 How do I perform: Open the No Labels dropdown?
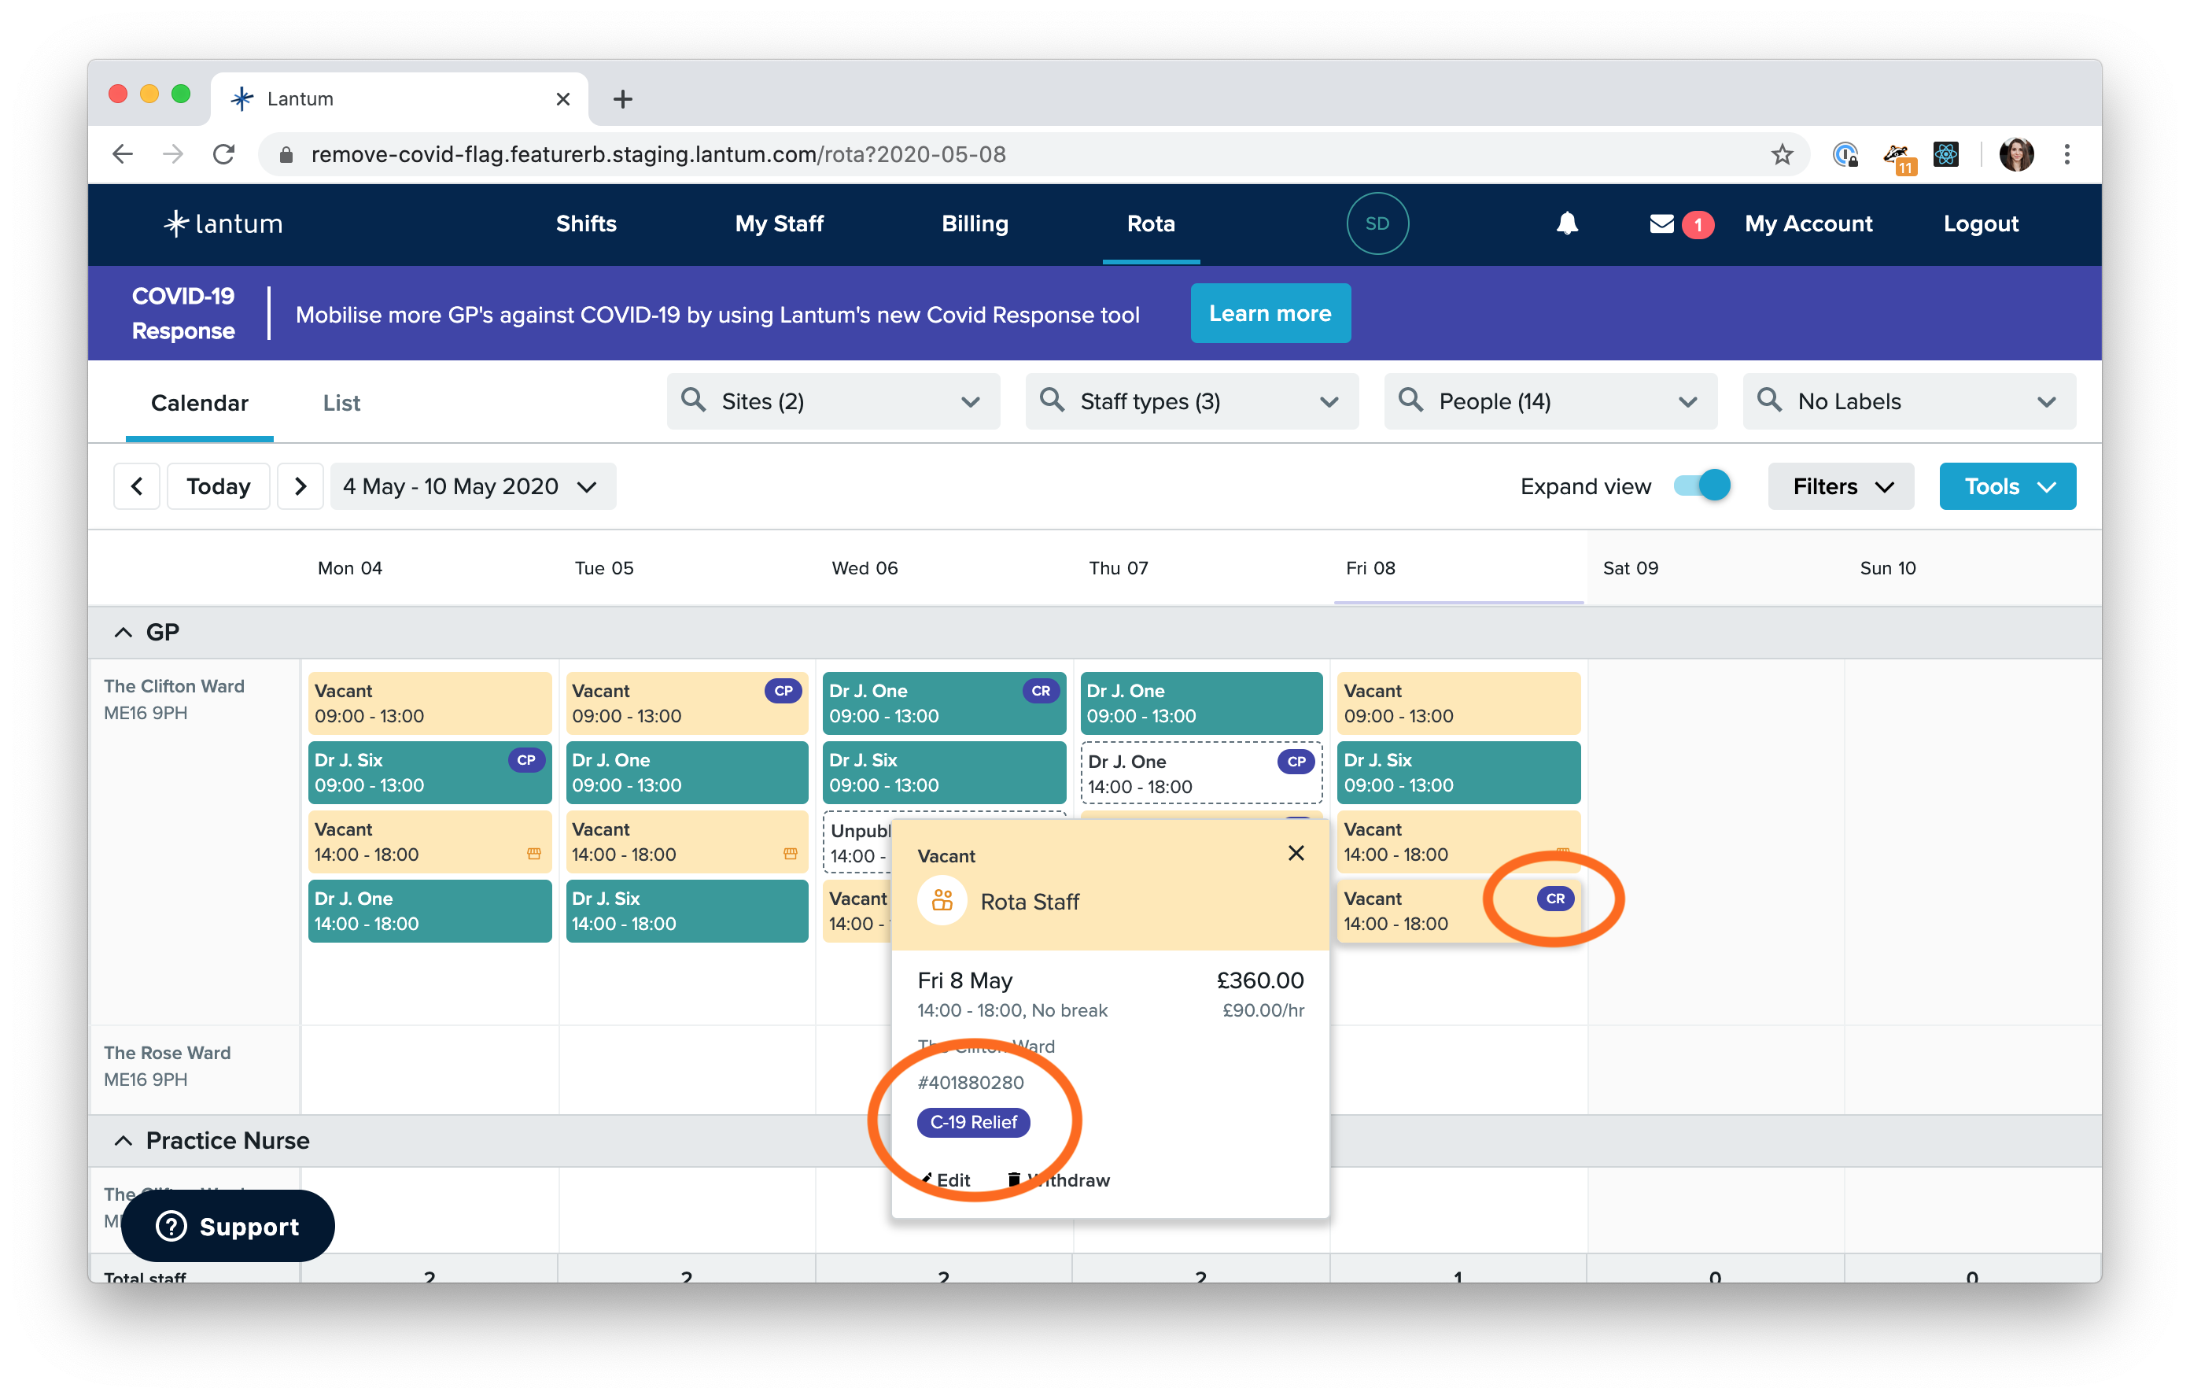pos(1909,401)
